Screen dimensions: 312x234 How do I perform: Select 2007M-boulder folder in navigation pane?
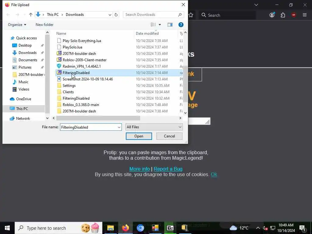click(x=28, y=75)
